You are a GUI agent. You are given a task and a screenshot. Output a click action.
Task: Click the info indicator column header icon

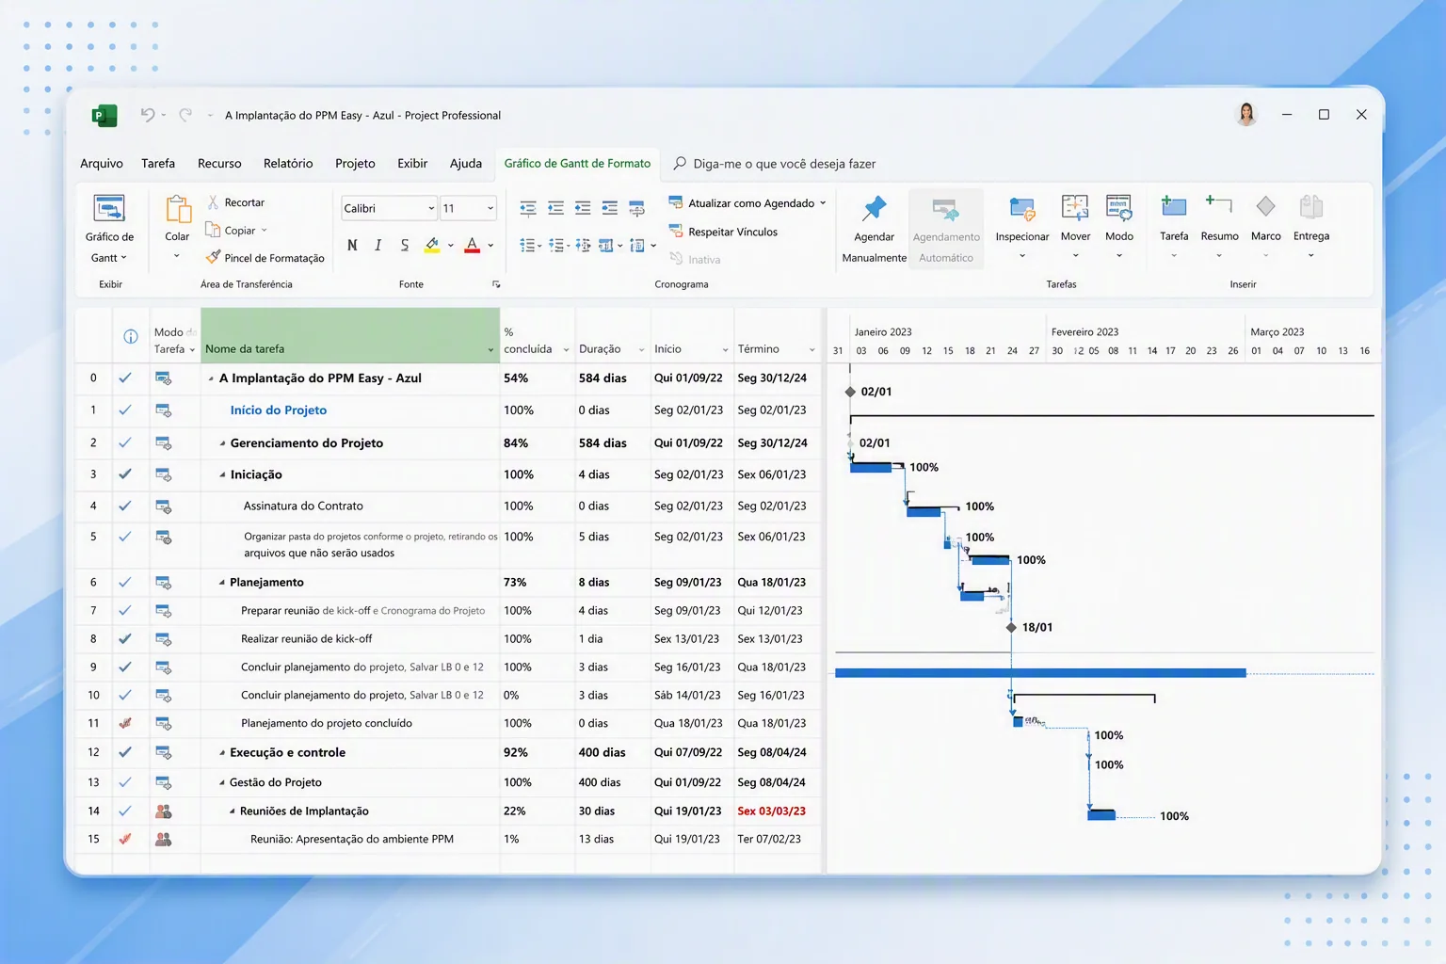[x=131, y=336]
